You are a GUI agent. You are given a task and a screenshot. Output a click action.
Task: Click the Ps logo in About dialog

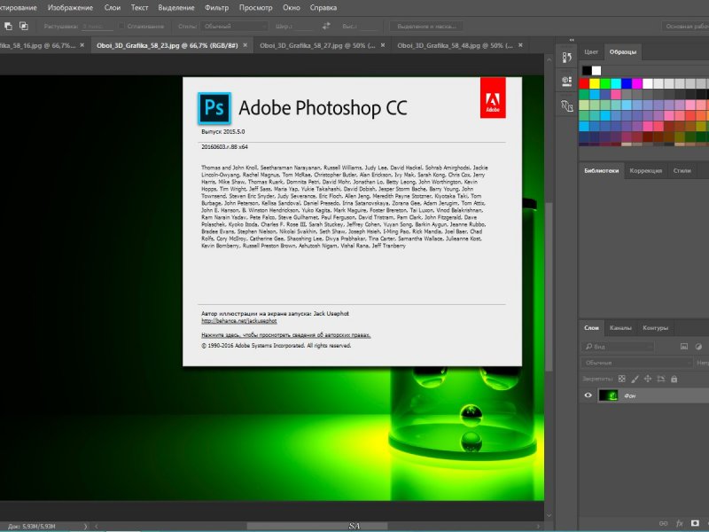(214, 108)
